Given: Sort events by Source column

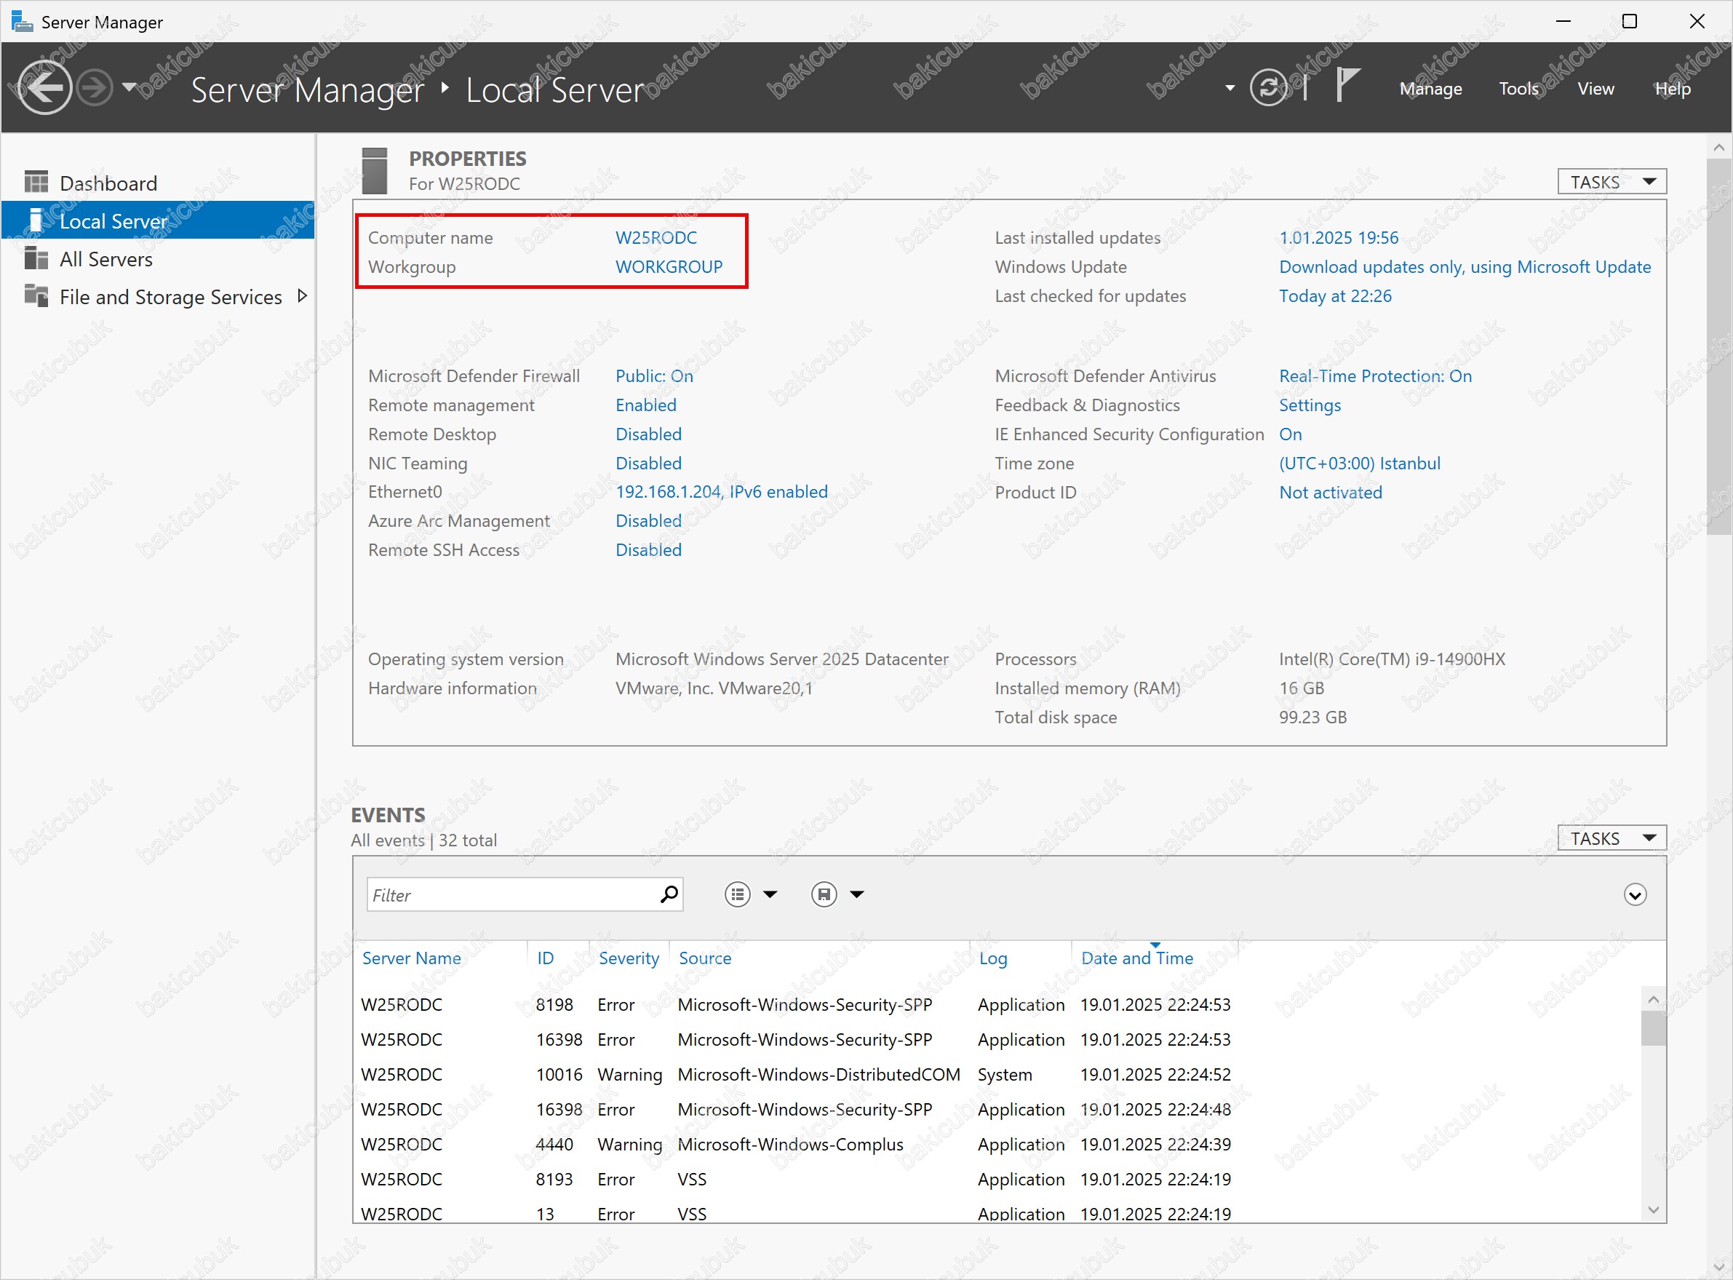Looking at the screenshot, I should tap(704, 958).
